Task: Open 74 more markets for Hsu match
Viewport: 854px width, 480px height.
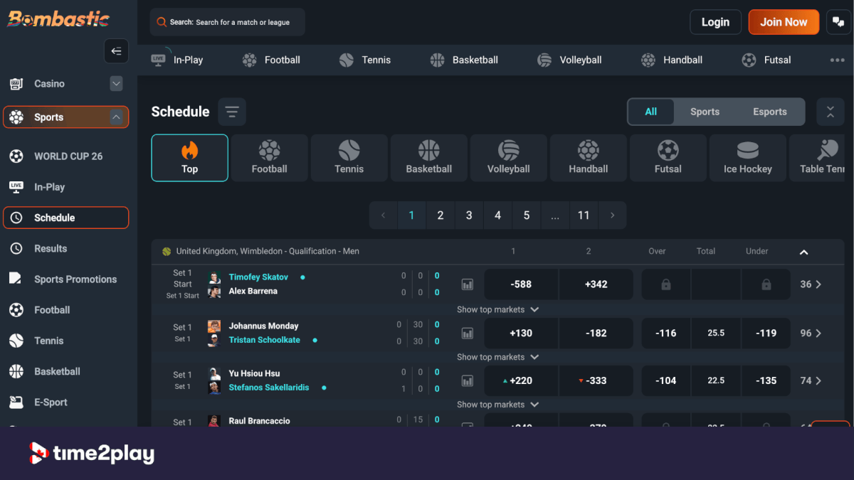Action: pyautogui.click(x=811, y=380)
